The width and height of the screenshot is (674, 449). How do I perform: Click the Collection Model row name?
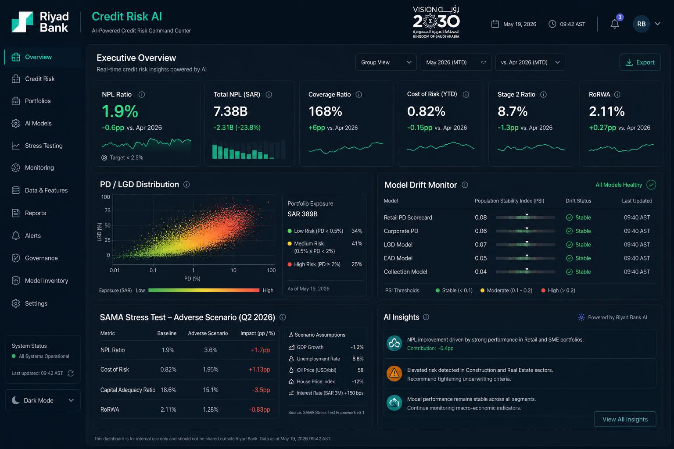[405, 272]
